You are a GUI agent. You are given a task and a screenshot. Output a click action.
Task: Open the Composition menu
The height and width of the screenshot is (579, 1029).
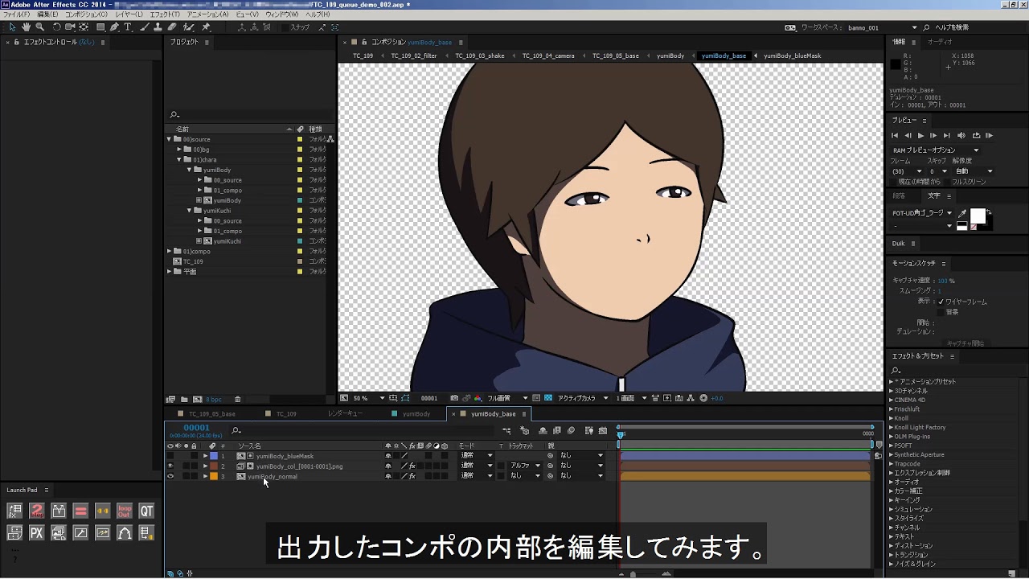coord(86,14)
